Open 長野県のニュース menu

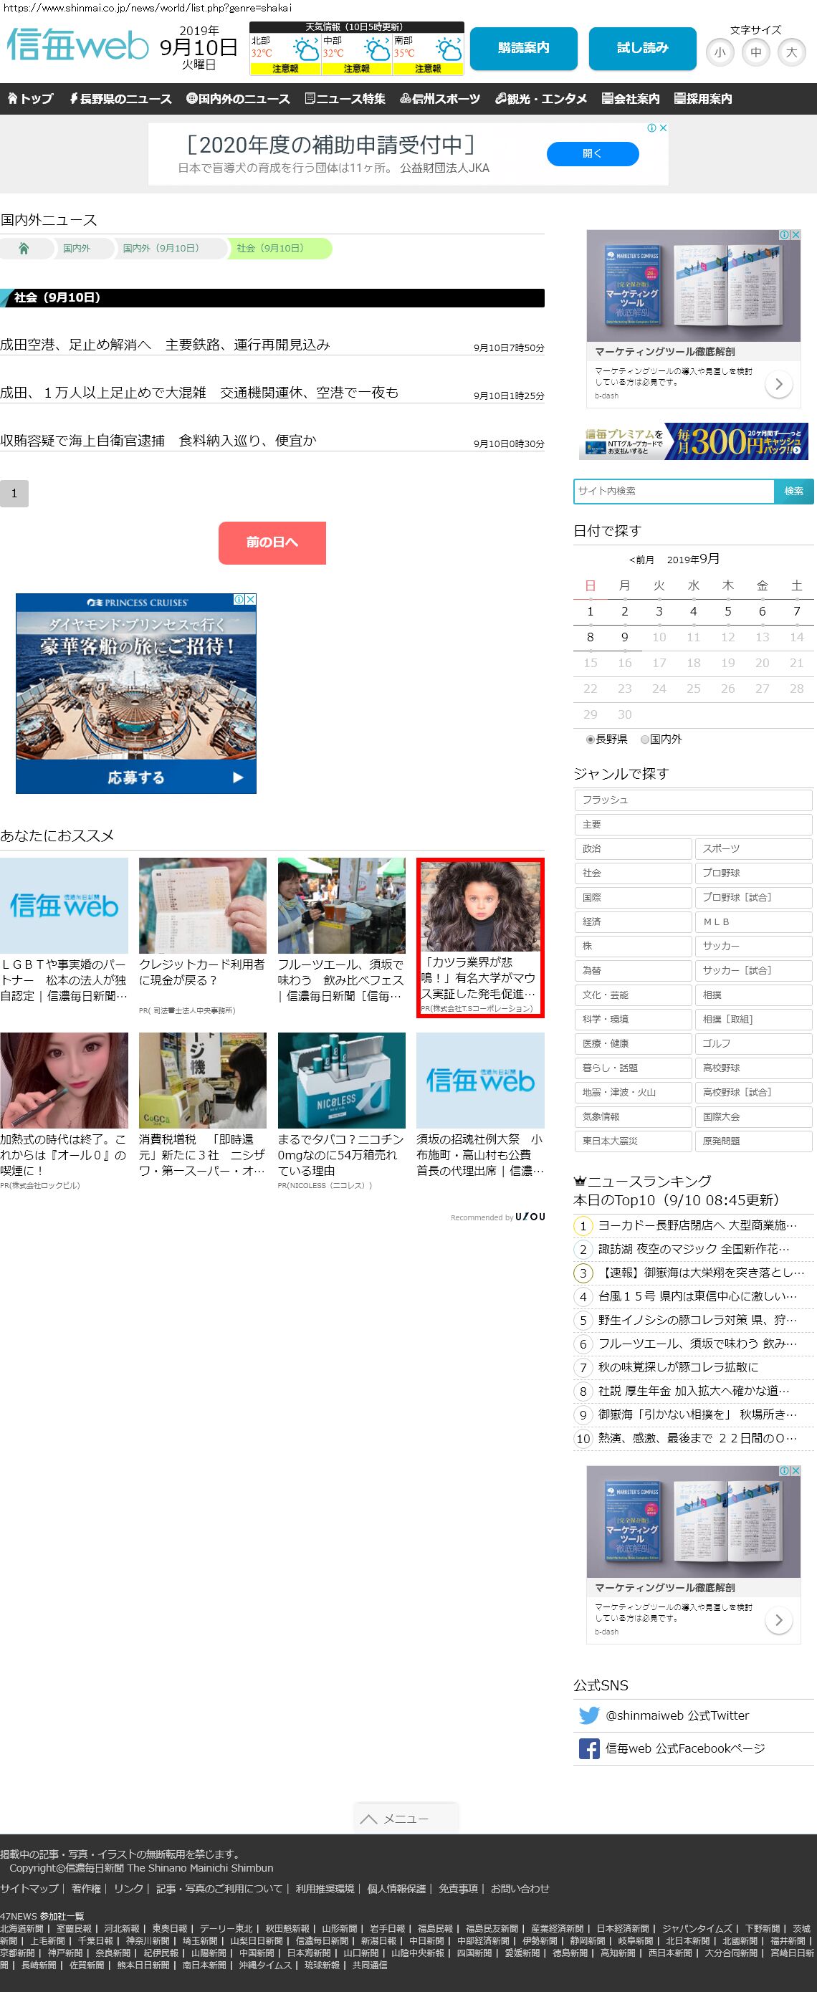click(120, 99)
